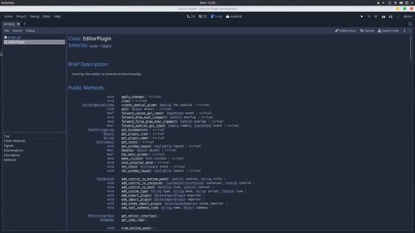Screen dimensions: 415x233
Task: Open the Scene menu
Action: pos(8,16)
